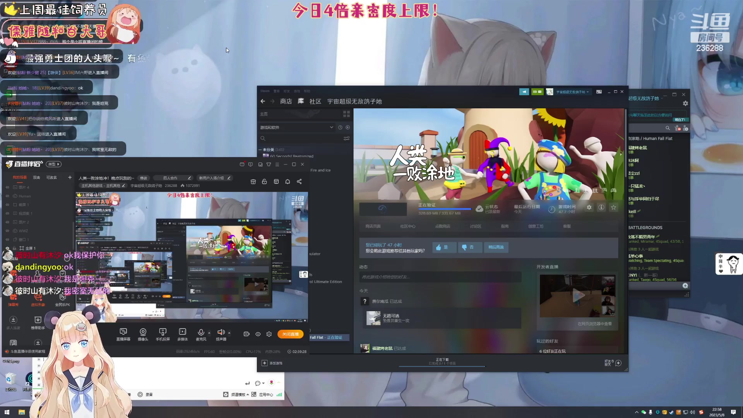The height and width of the screenshot is (418, 743).
Task: Play developer broadcast video thumbnail
Action: pos(577,296)
